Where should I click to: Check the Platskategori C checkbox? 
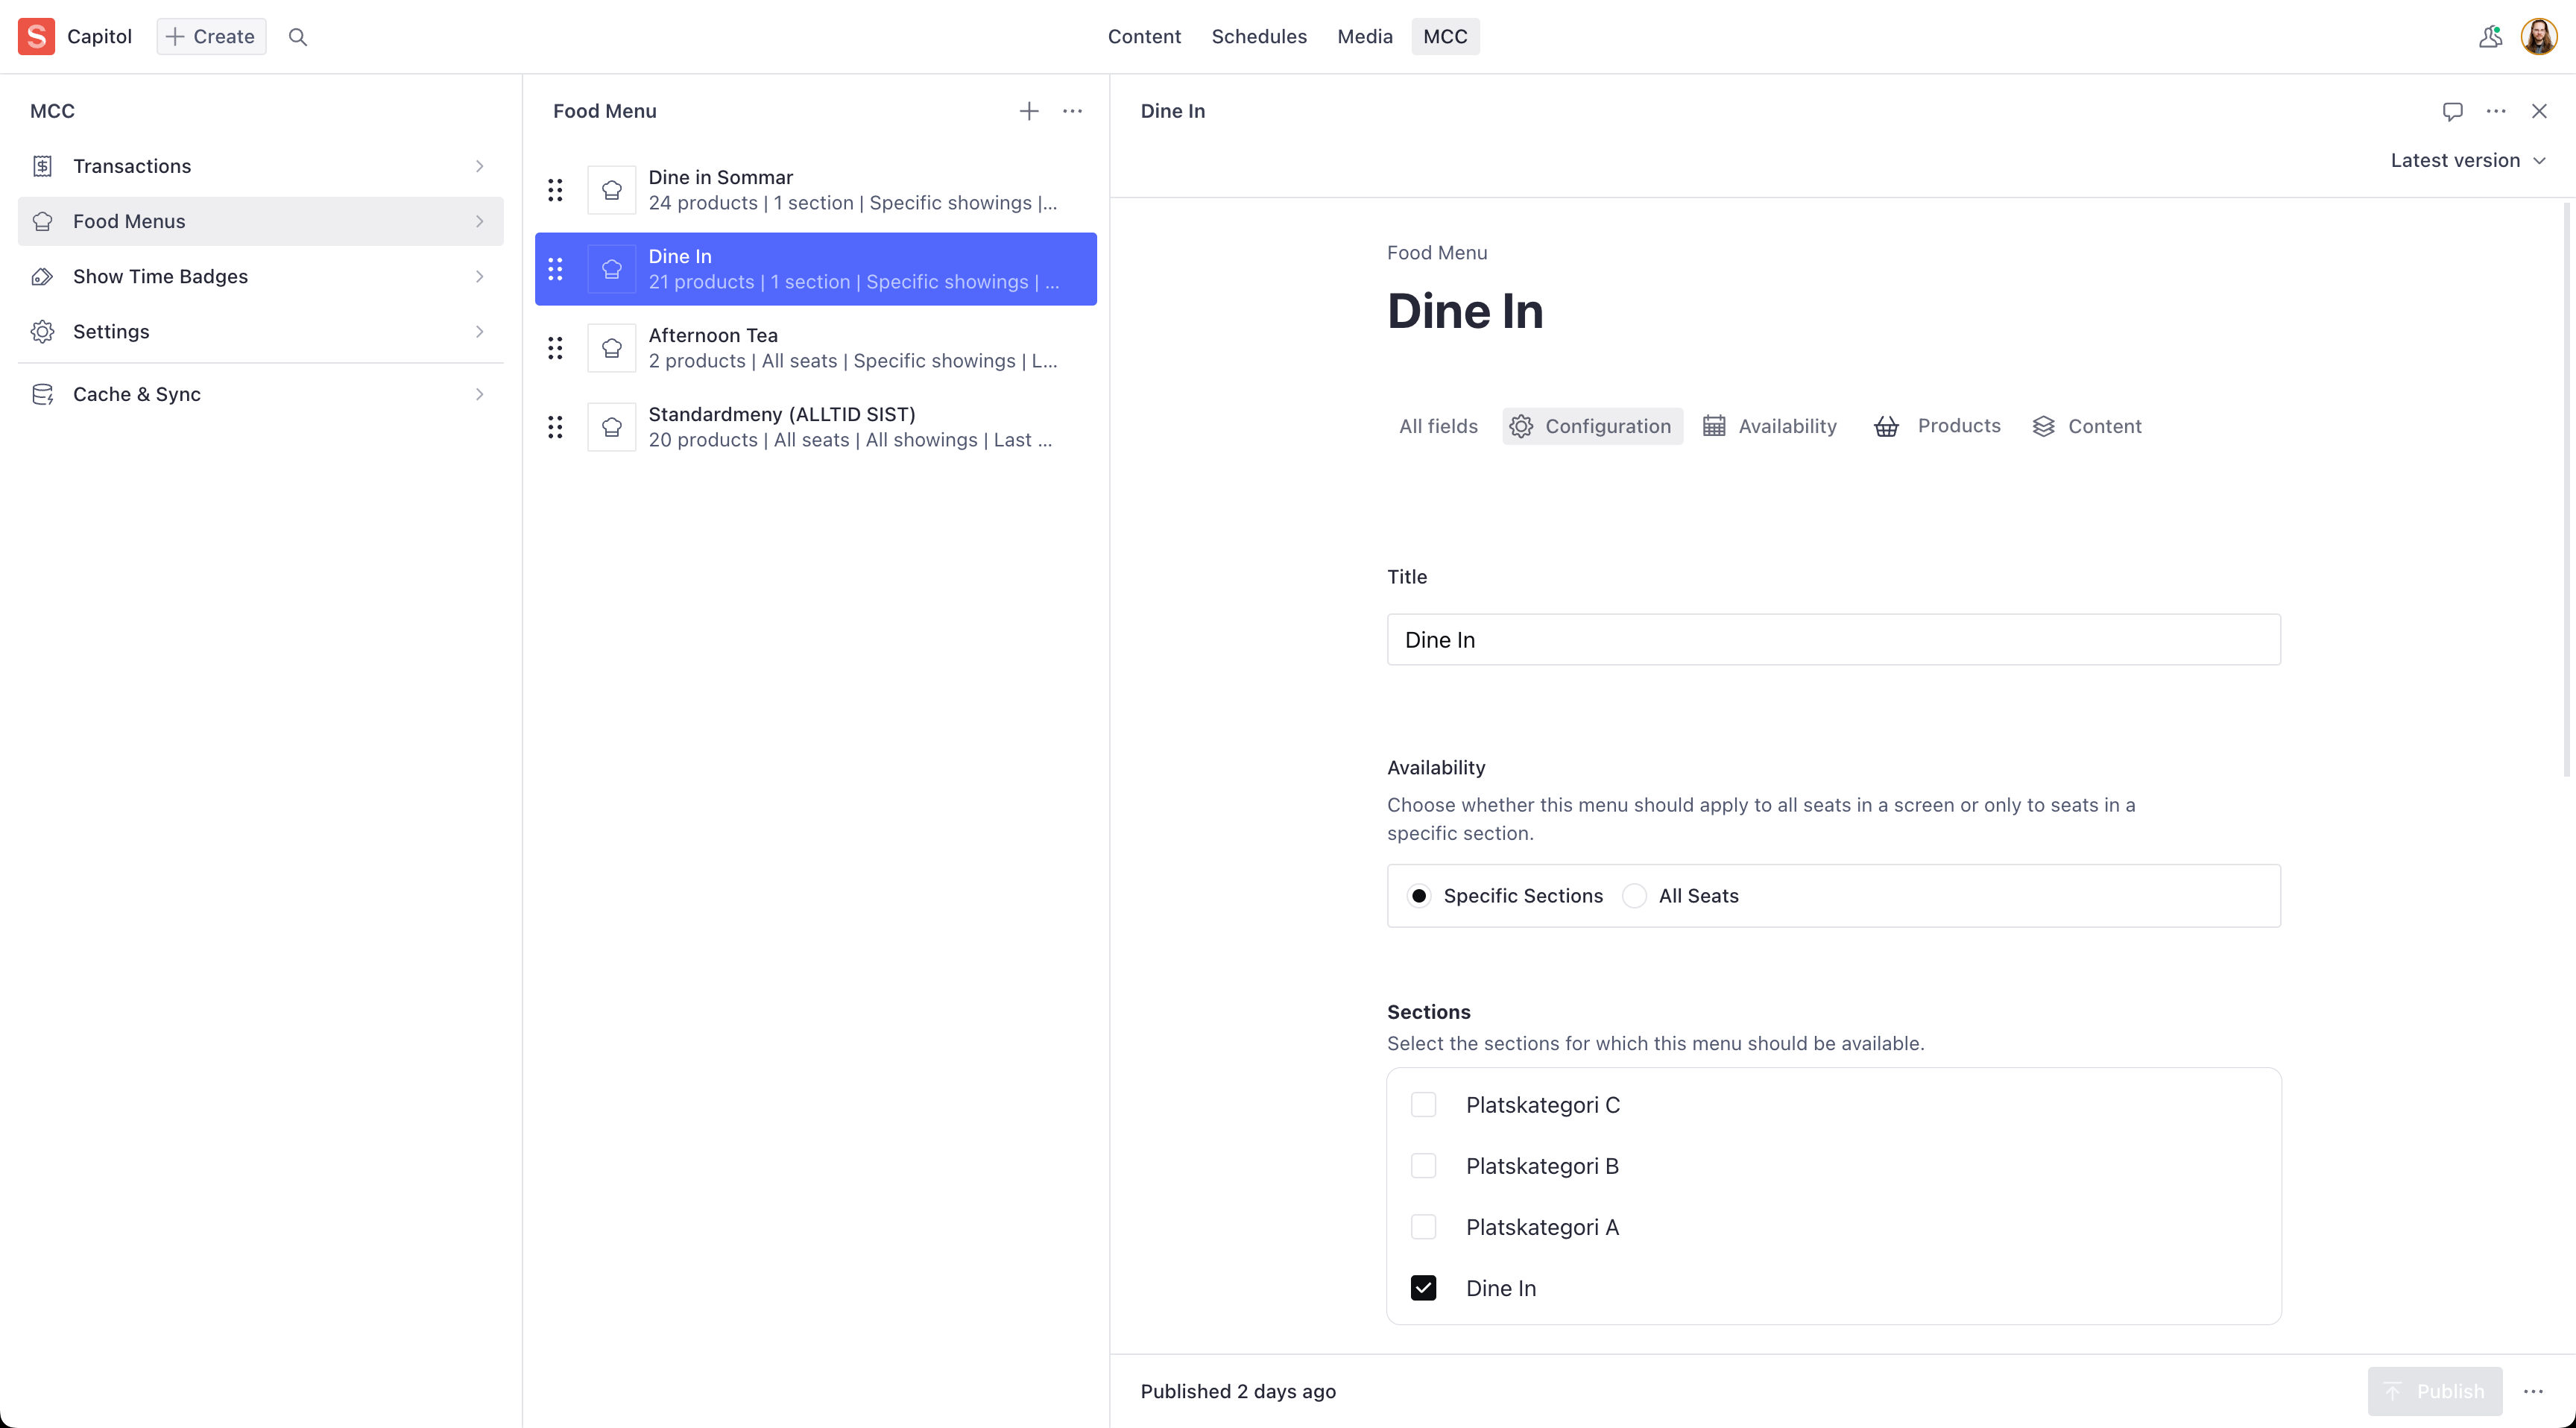click(x=1423, y=1105)
